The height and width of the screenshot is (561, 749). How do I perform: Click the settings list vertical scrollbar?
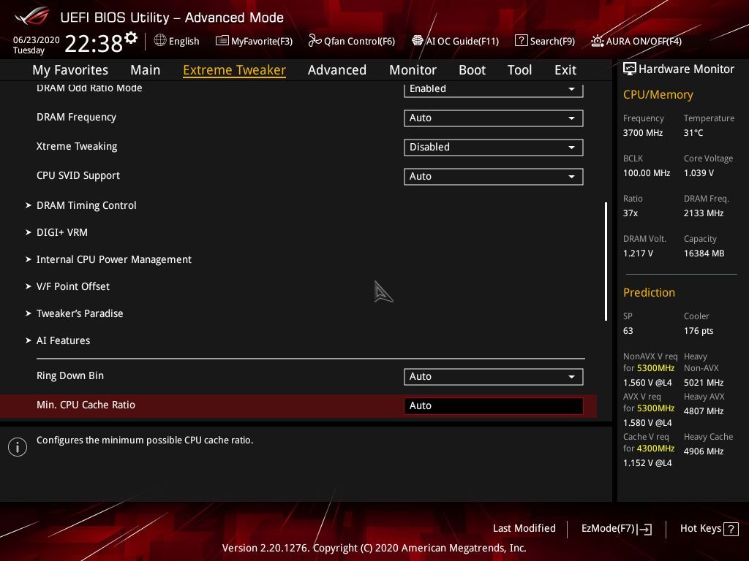tap(606, 262)
